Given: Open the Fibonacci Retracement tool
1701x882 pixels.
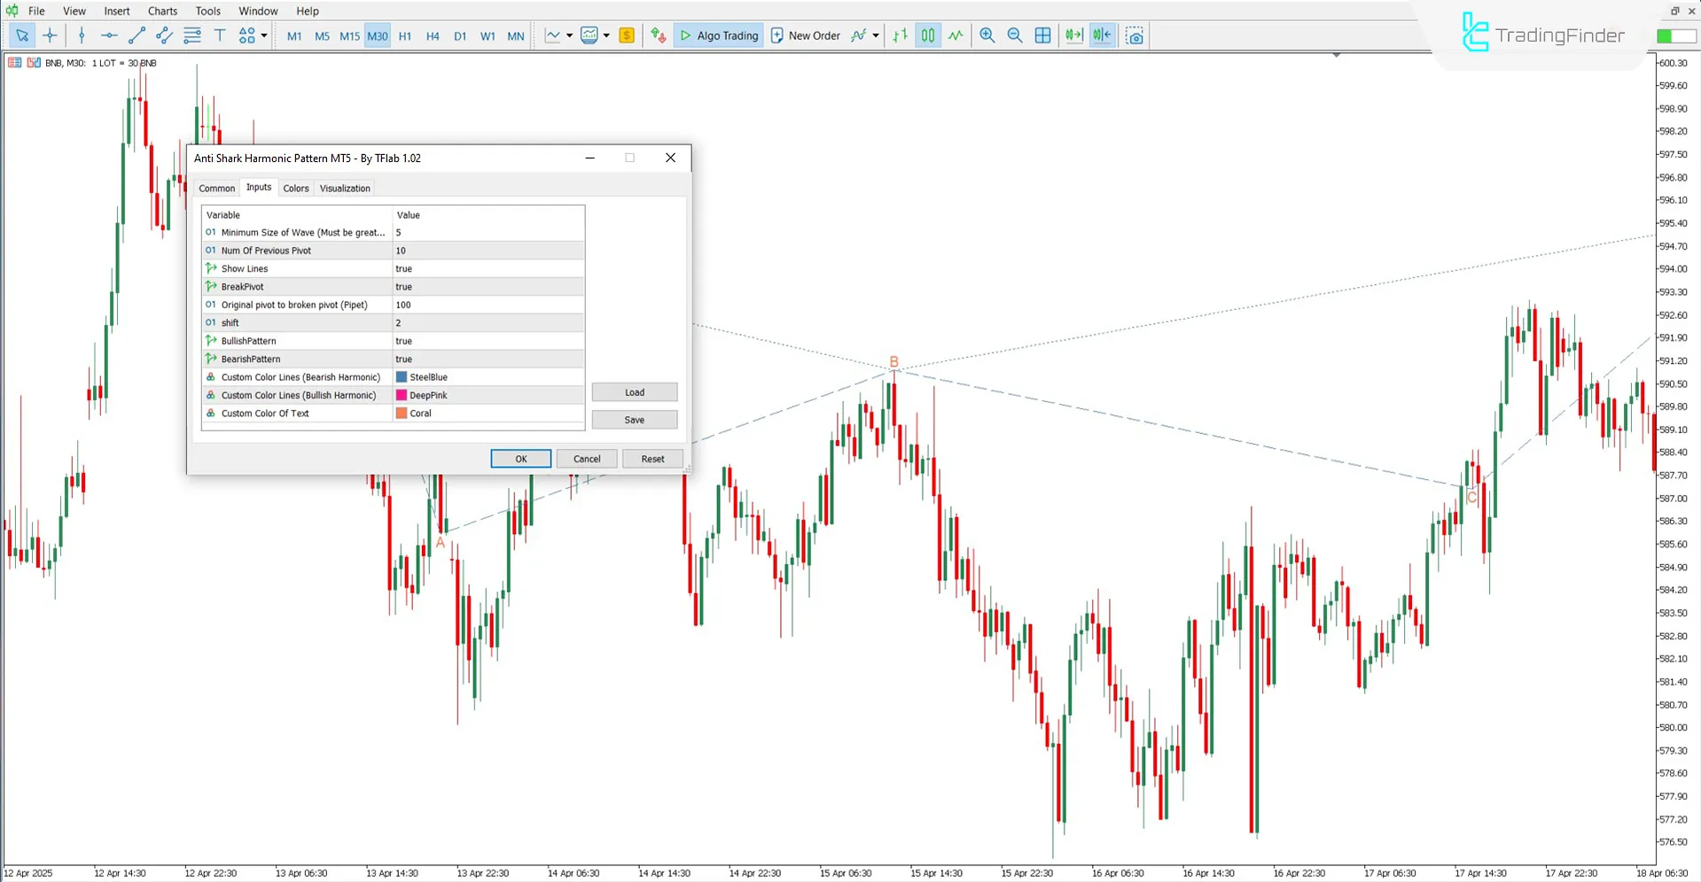Looking at the screenshot, I should pyautogui.click(x=192, y=35).
